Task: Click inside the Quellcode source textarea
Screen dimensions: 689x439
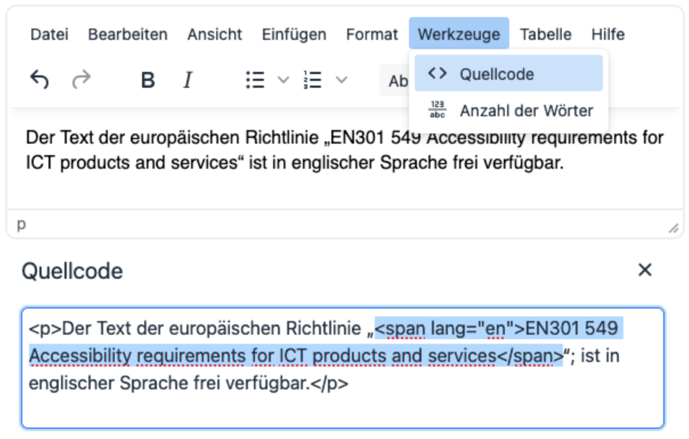Action: [343, 368]
